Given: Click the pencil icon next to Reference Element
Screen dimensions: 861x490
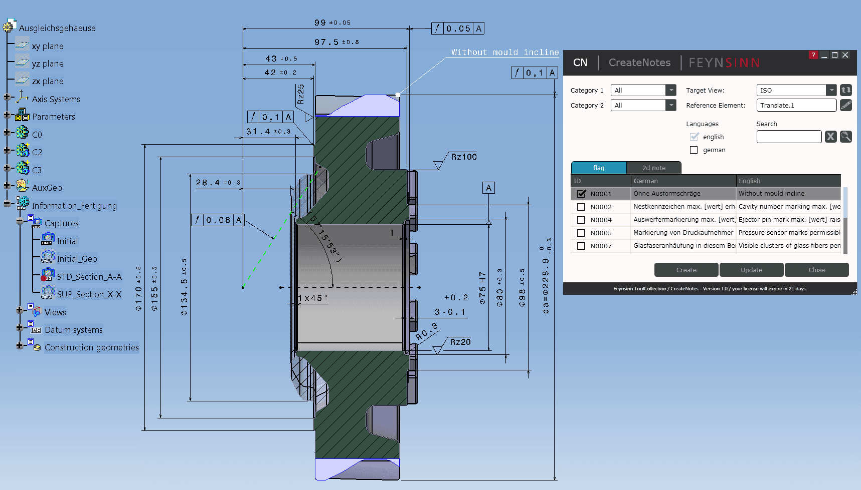Looking at the screenshot, I should [846, 105].
